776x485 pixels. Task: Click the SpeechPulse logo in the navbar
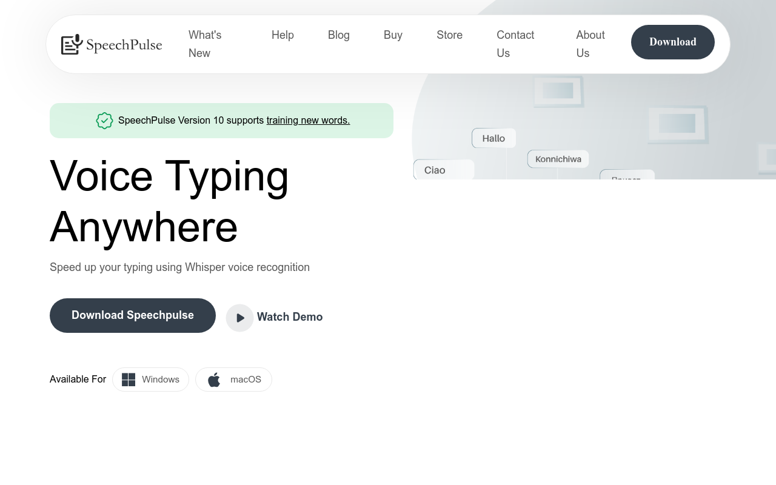[x=112, y=44]
